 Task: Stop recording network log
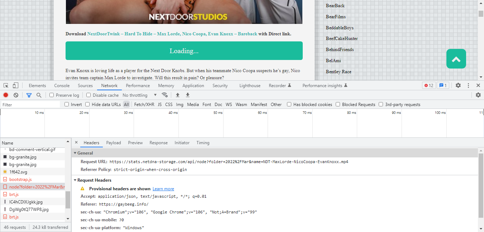pos(5,95)
